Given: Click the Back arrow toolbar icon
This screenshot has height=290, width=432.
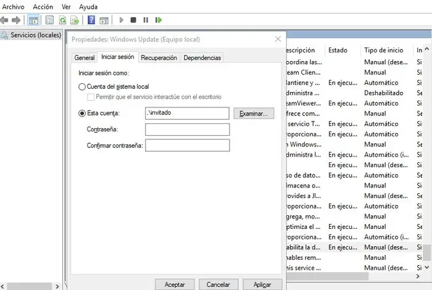Looking at the screenshot, I should click(4, 20).
